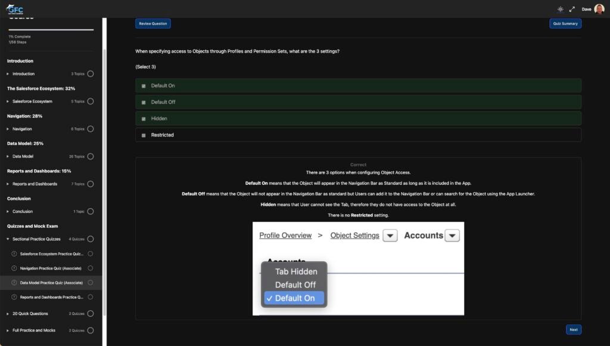Click status circle for Navigation Practice Quiz
Screen dimensions: 610x346
point(91,268)
